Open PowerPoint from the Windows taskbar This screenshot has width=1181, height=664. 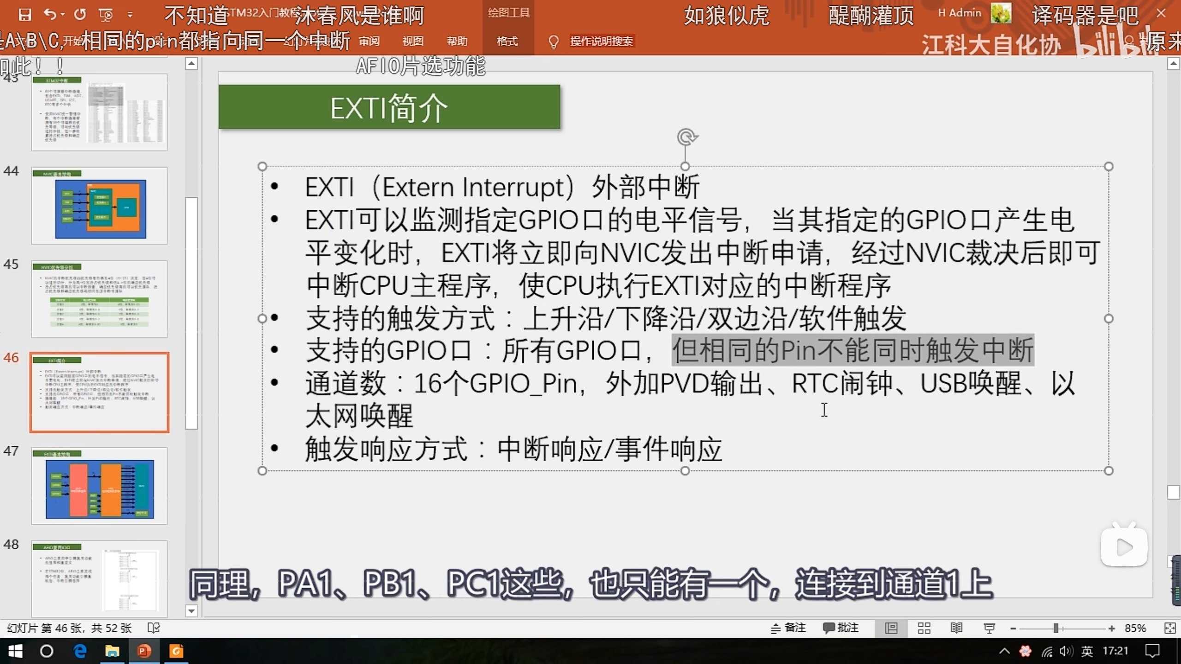144,651
